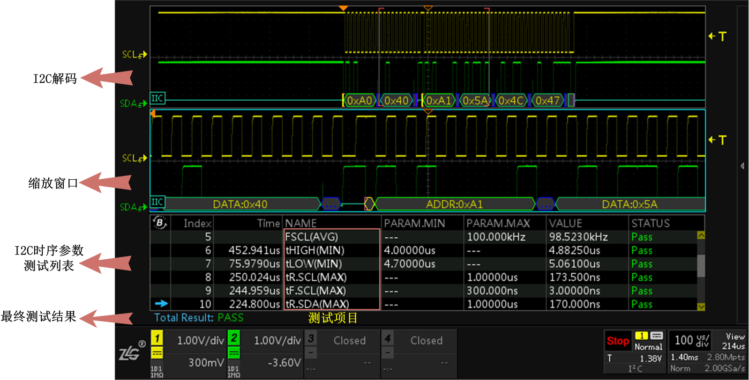This screenshot has width=749, height=380.
Task: Select the tHIGH(MIN) row name
Action: [x=315, y=250]
